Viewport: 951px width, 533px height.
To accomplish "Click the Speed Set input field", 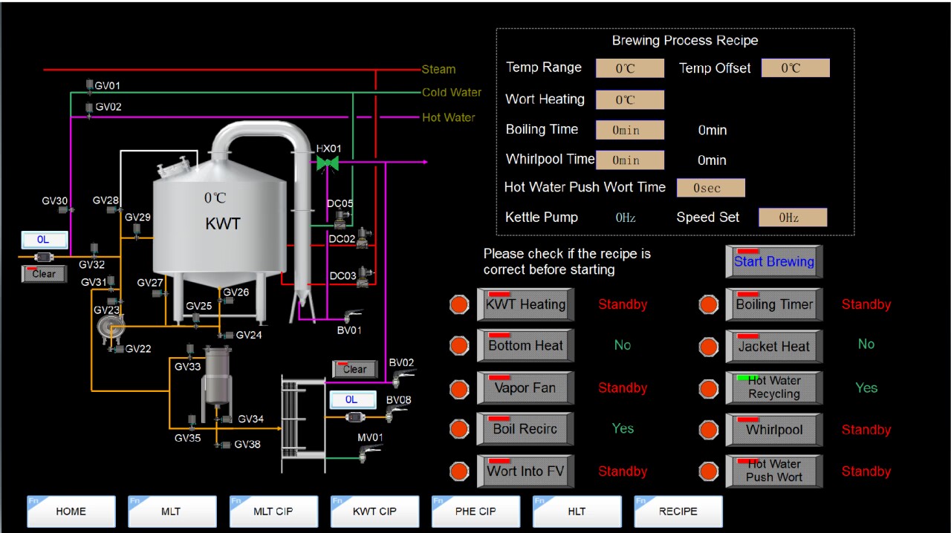I will point(791,217).
